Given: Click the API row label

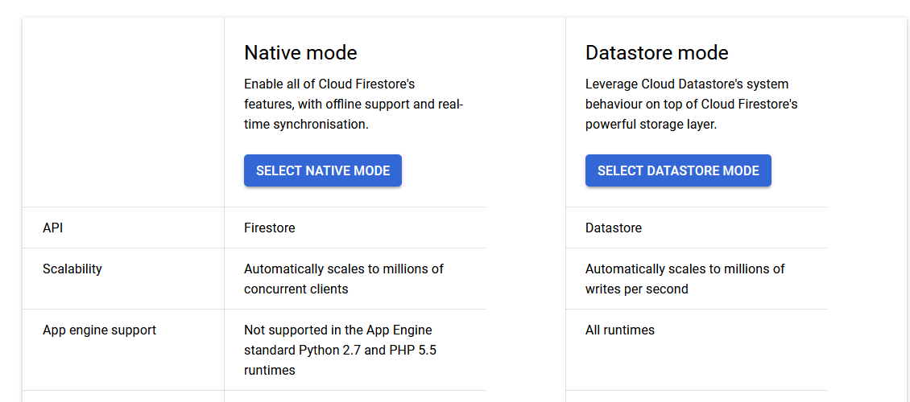Looking at the screenshot, I should [x=53, y=228].
